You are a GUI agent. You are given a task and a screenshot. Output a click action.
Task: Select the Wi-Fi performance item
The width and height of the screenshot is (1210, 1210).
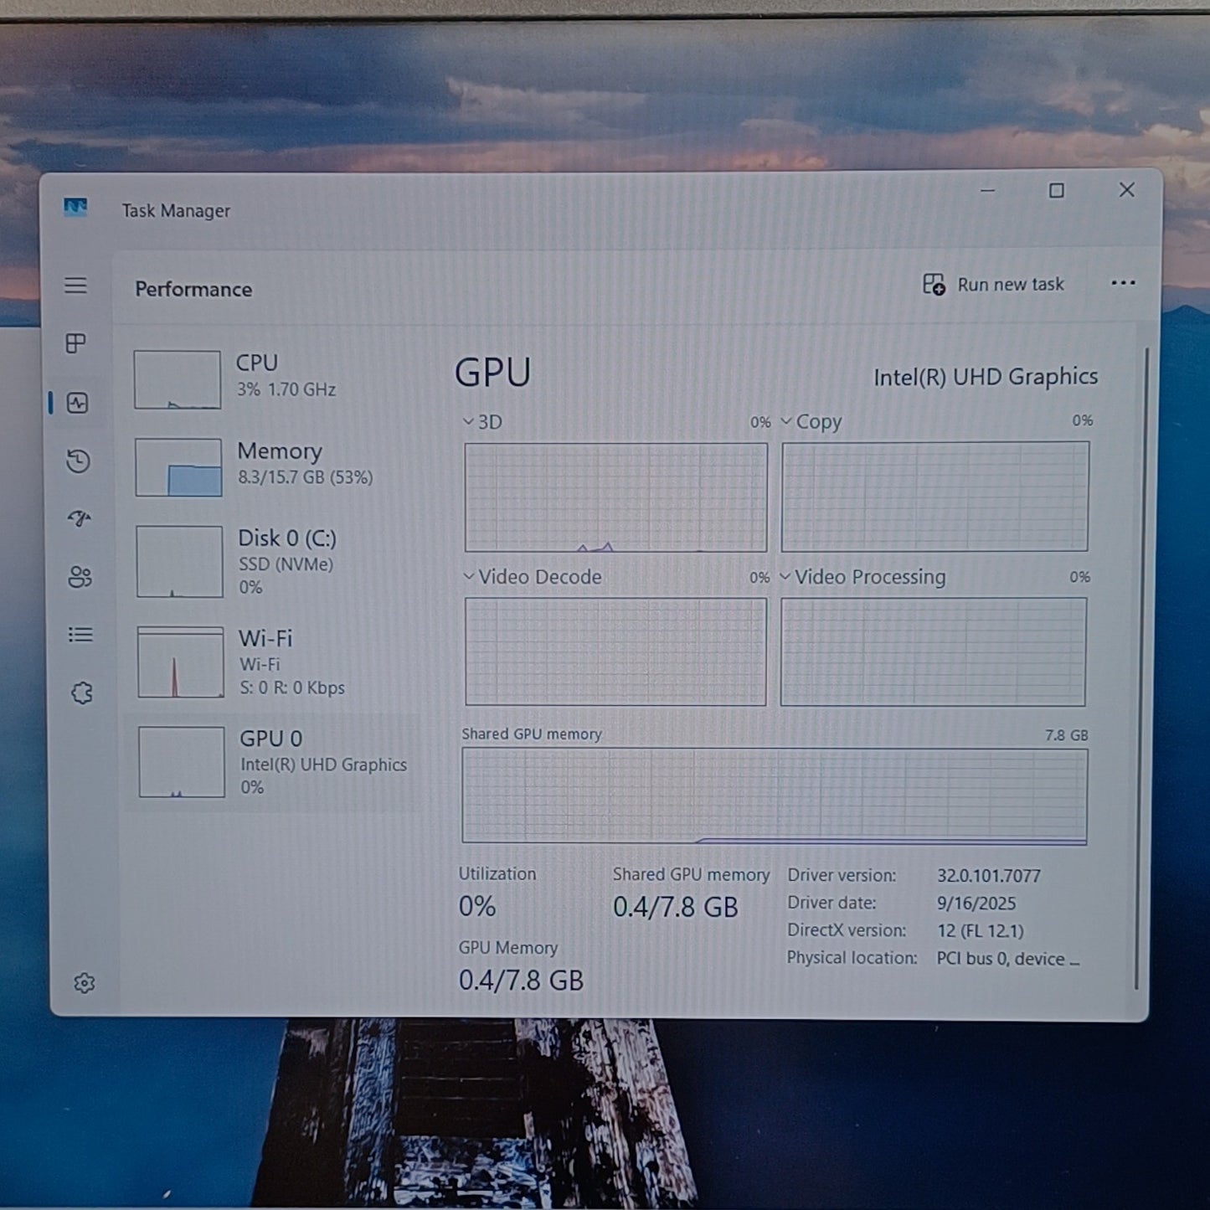273,662
